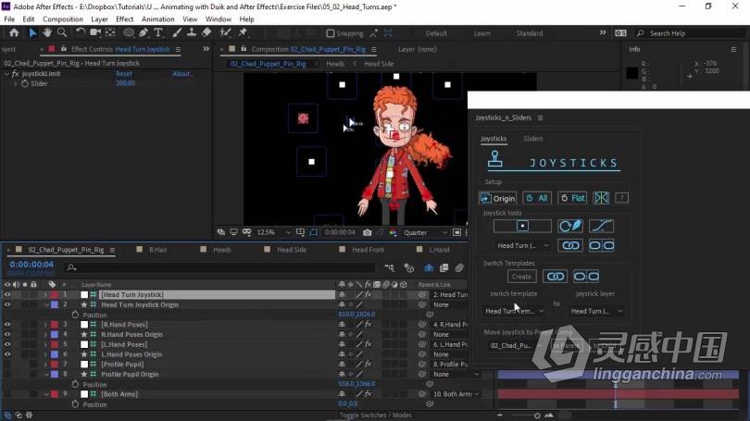Image resolution: width=750 pixels, height=421 pixels.
Task: Open the Composition menu
Action: tap(63, 19)
